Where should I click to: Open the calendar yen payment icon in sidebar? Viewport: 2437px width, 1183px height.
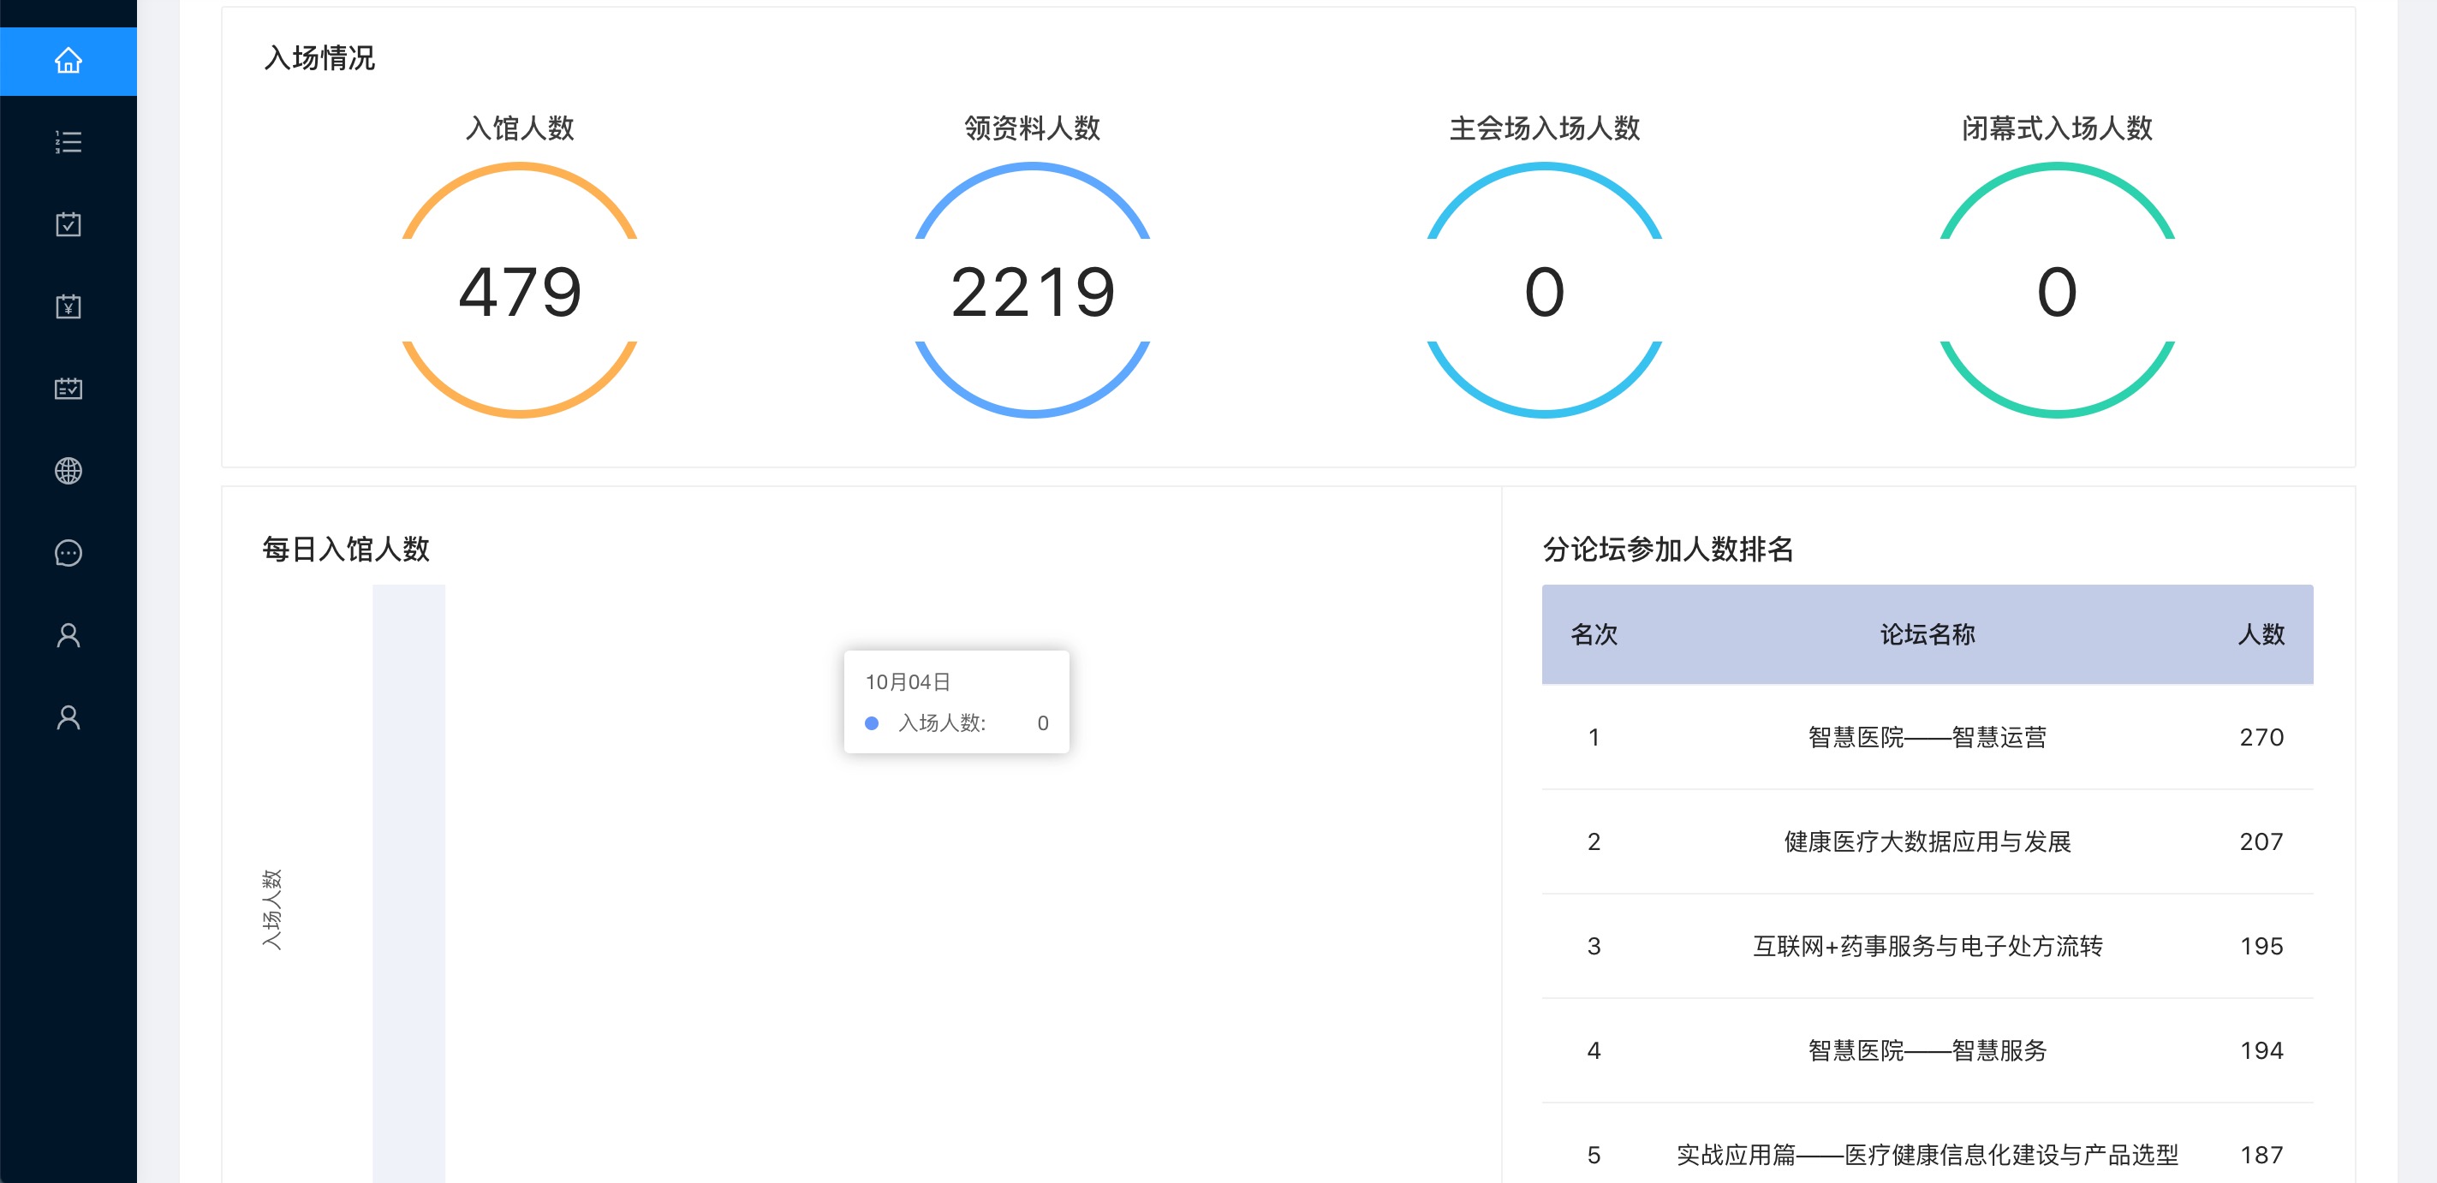tap(69, 306)
